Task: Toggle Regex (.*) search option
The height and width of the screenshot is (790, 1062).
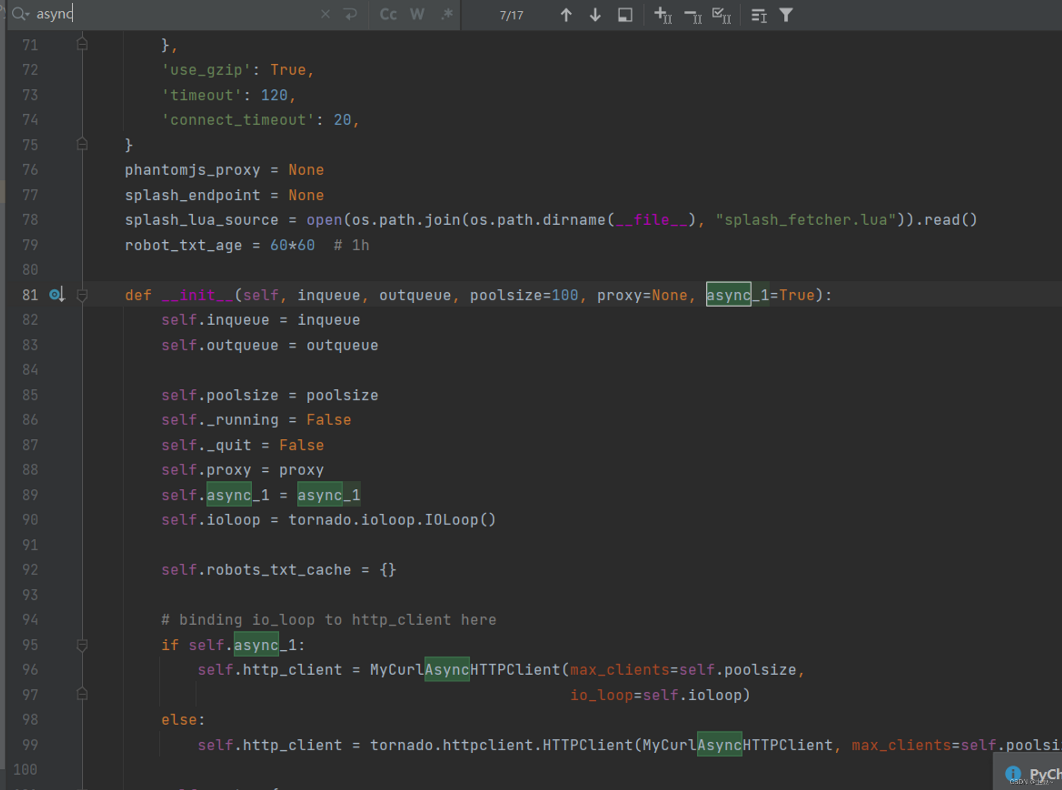Action: click(447, 14)
